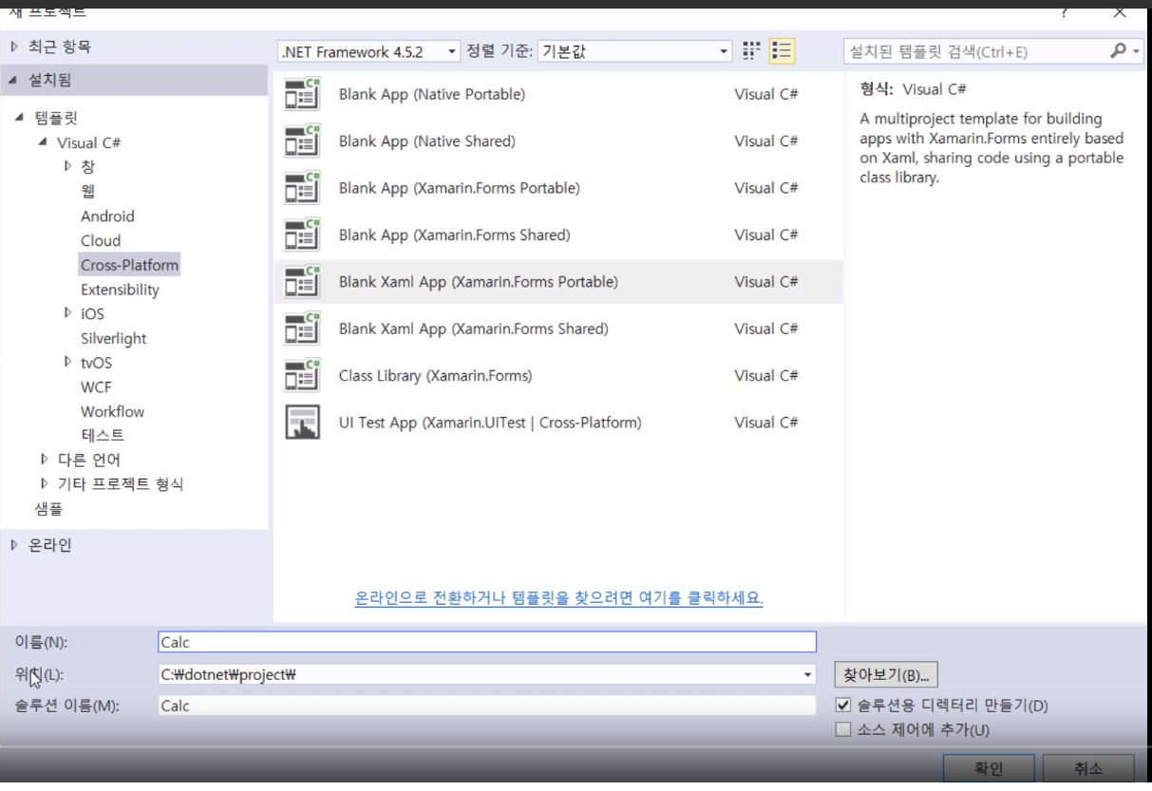Select Blank App (Native Portable) template name
This screenshot has width=1152, height=791.
(x=432, y=94)
